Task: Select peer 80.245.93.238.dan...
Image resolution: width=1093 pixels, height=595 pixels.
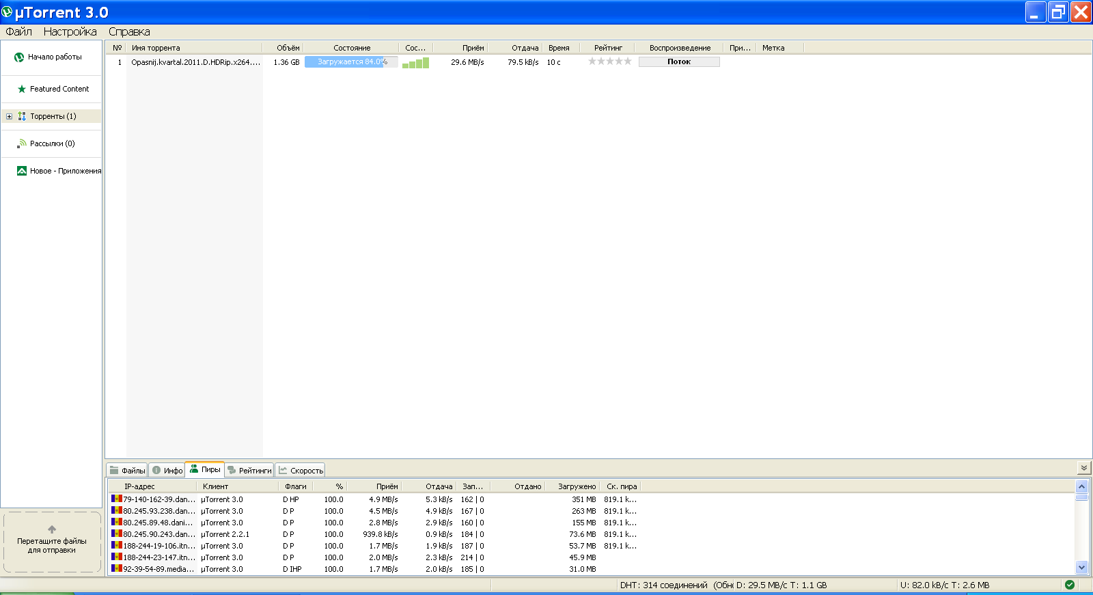Action: [158, 511]
